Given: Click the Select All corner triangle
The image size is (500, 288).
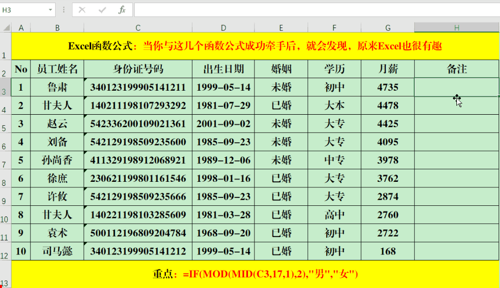Looking at the screenshot, I should 6,28.
